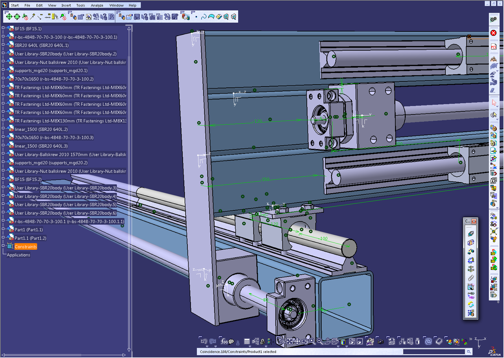
Task: Select the Pan view tool
Action: coord(297,341)
